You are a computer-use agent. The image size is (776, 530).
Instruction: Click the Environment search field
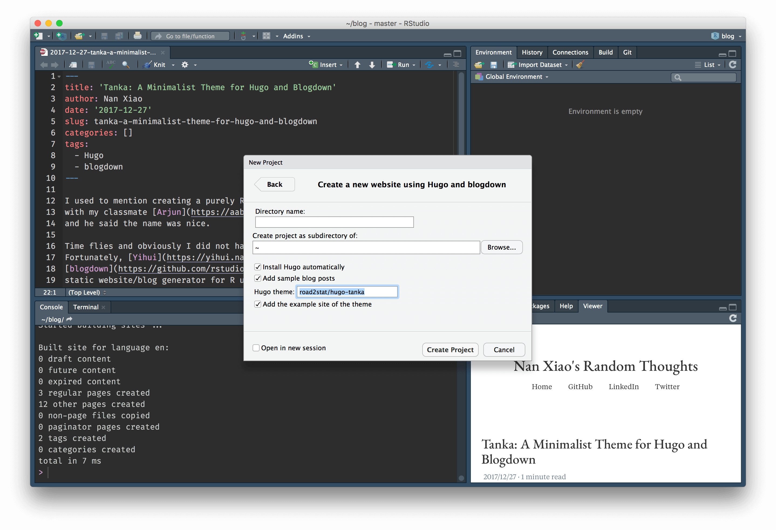[703, 77]
